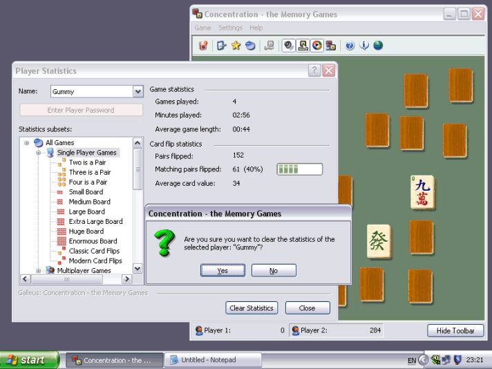The image size is (492, 369).
Task: Open the Game menu
Action: coord(202,28)
